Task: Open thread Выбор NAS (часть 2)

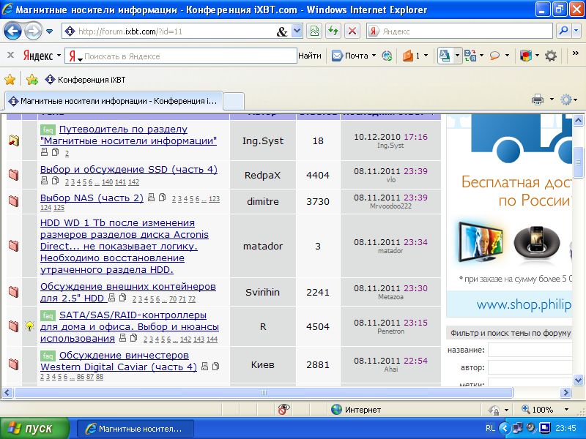Action: (92, 198)
